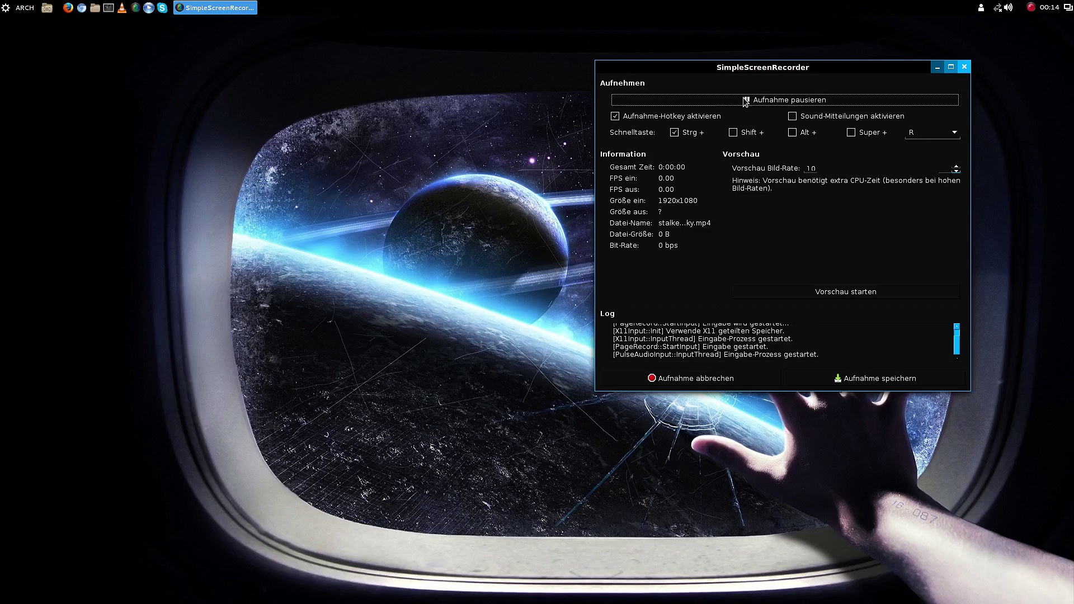Toggle Aufnahme-Hotkey aktivieren checkbox
The width and height of the screenshot is (1074, 604).
[615, 116]
